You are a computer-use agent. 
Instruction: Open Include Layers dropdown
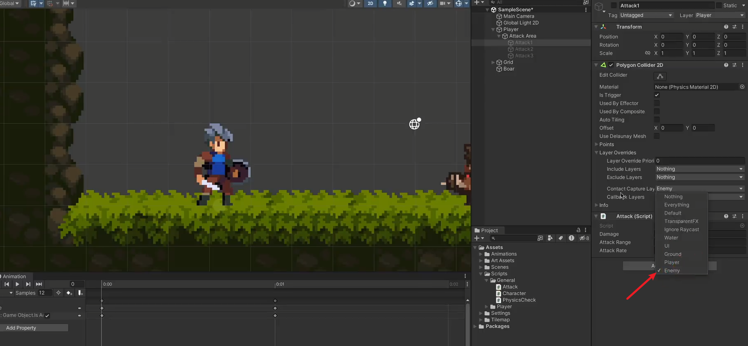click(700, 169)
